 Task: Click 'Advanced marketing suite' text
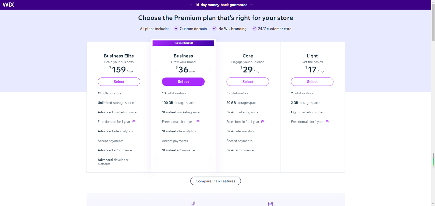[117, 112]
